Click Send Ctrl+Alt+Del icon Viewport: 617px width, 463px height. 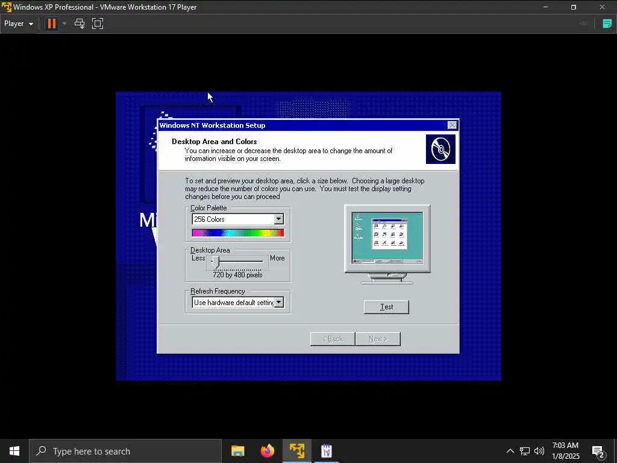[x=80, y=24]
